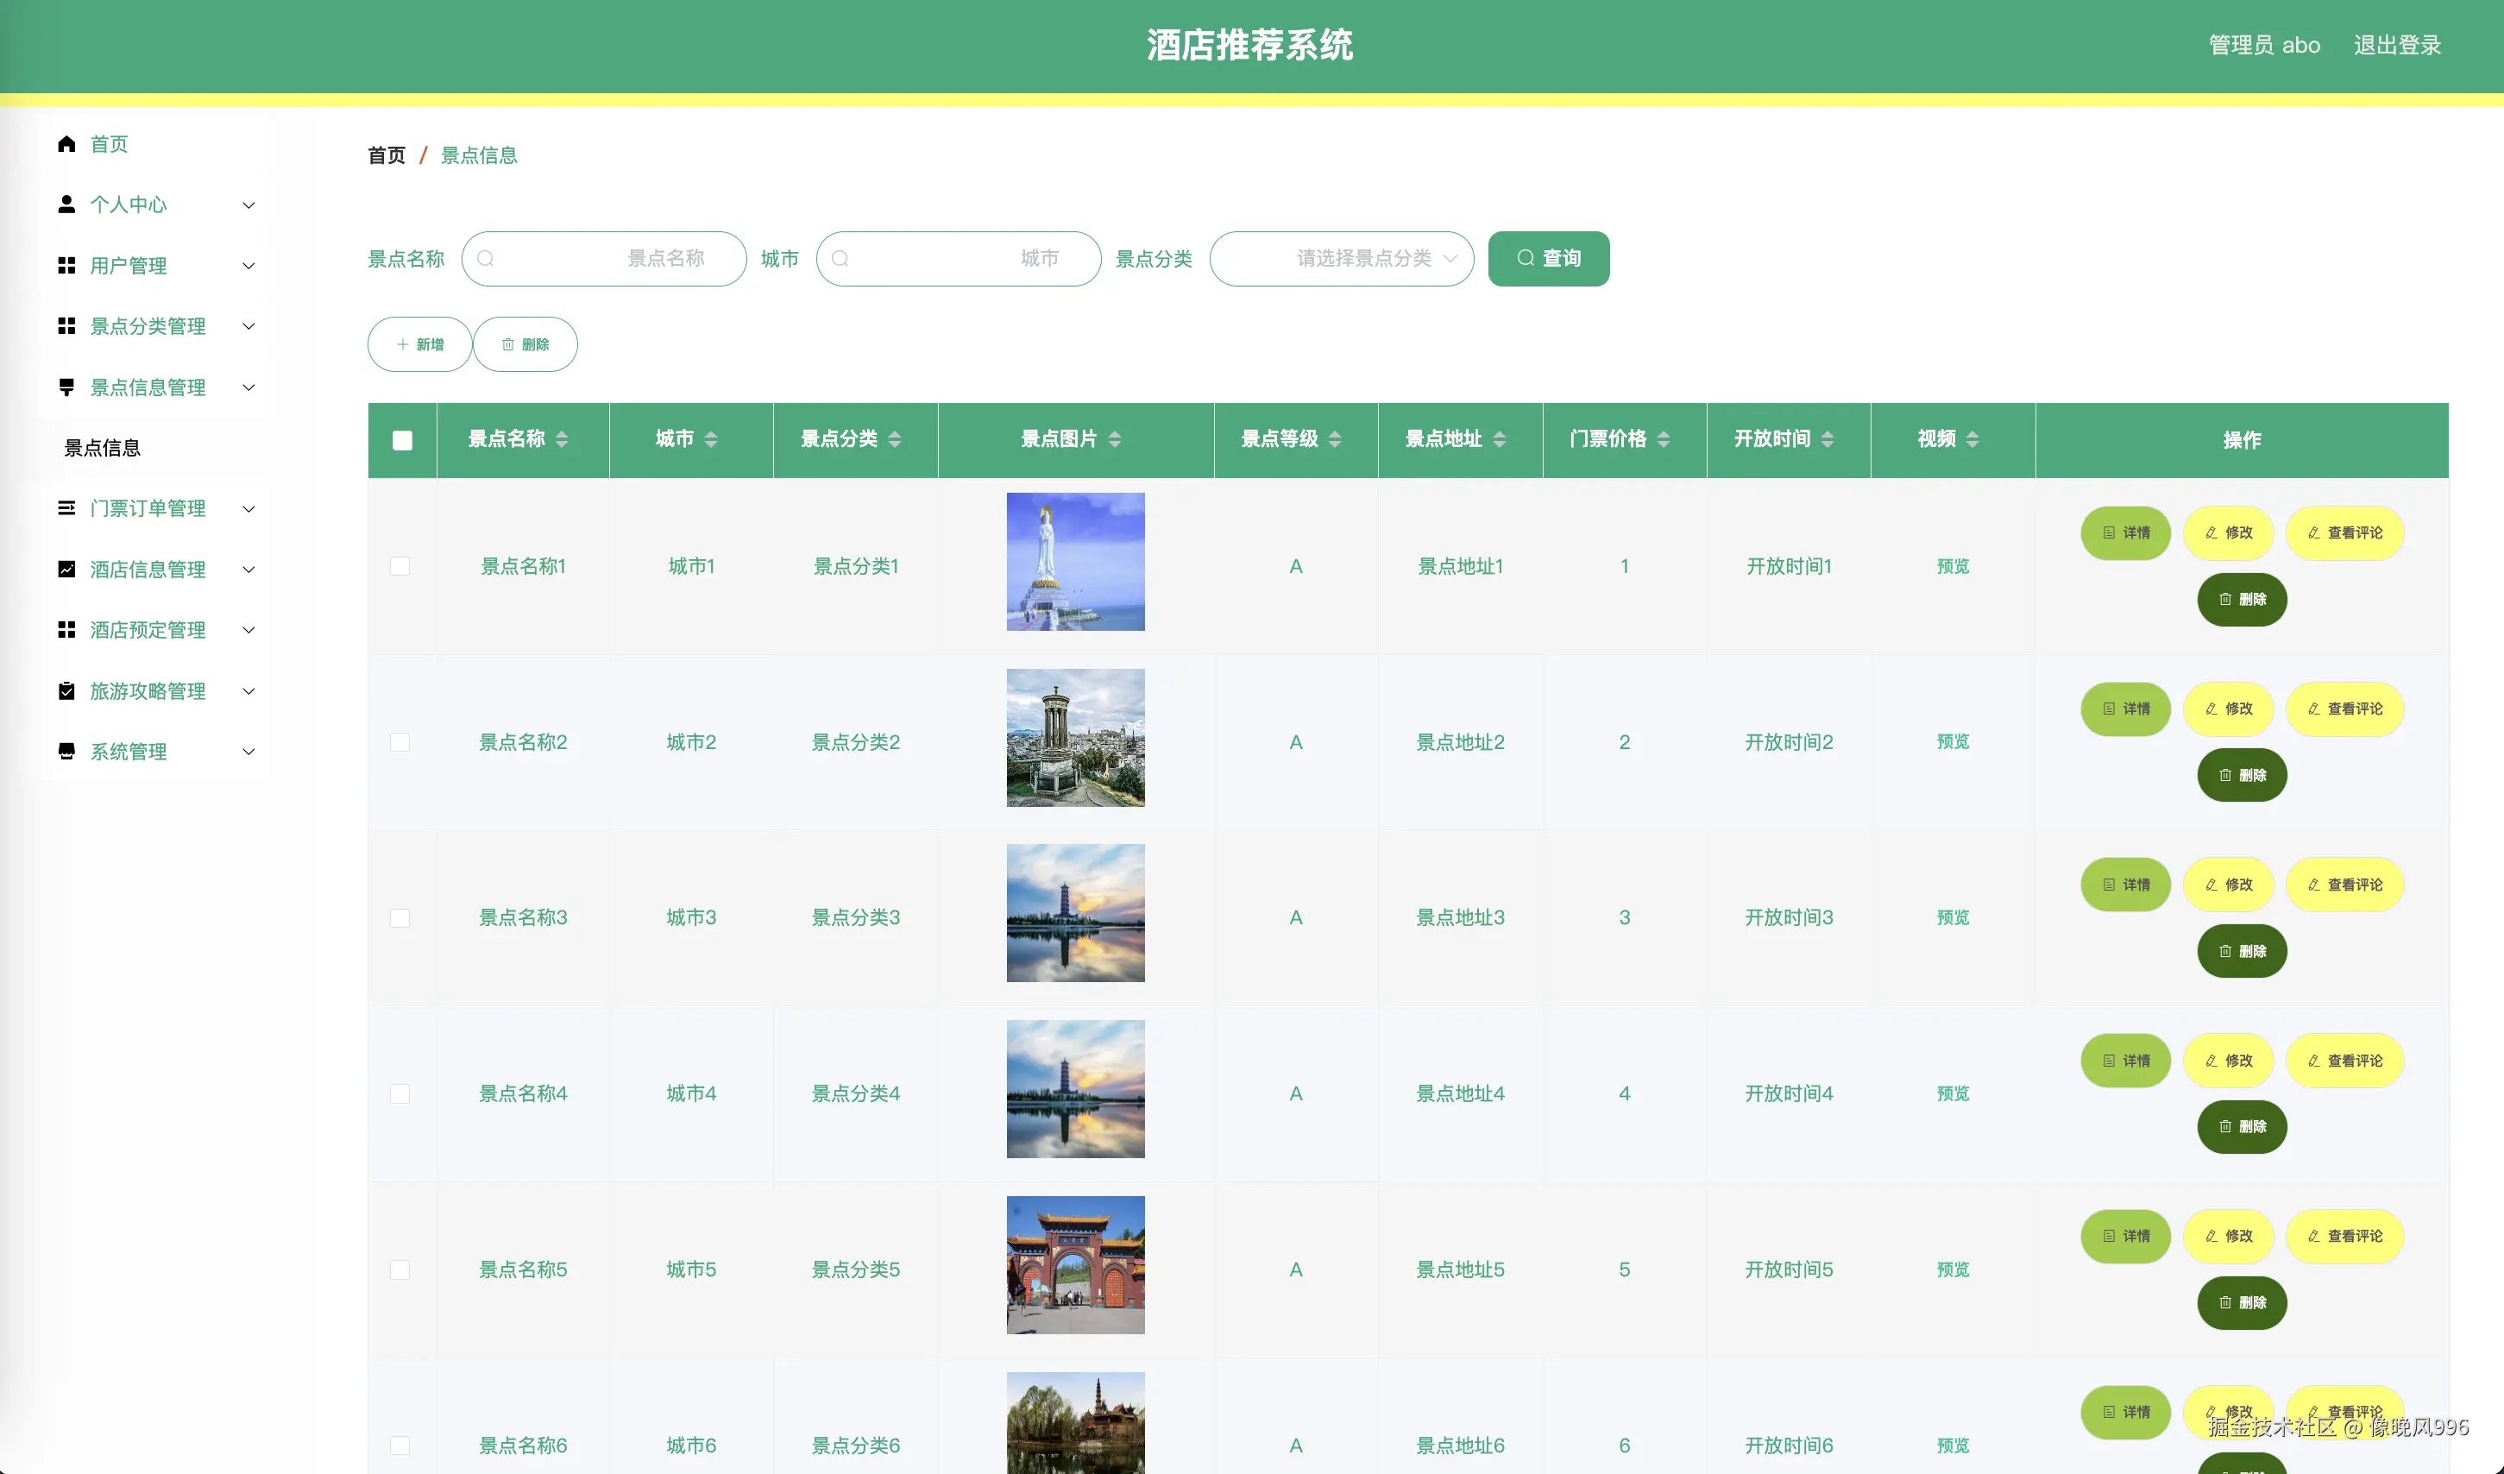Click the first row's attraction image thumbnail
2504x1474 pixels.
1075,562
